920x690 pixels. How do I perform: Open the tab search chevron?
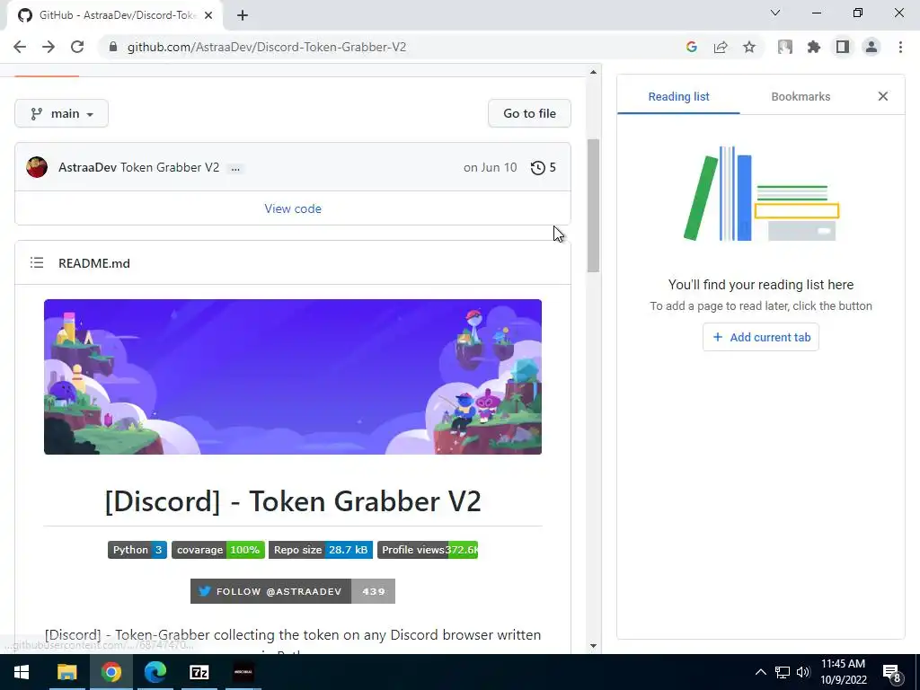tap(775, 13)
